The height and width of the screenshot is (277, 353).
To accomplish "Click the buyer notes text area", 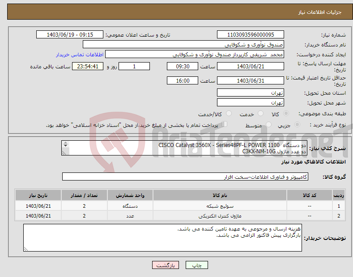I will 162,238.
